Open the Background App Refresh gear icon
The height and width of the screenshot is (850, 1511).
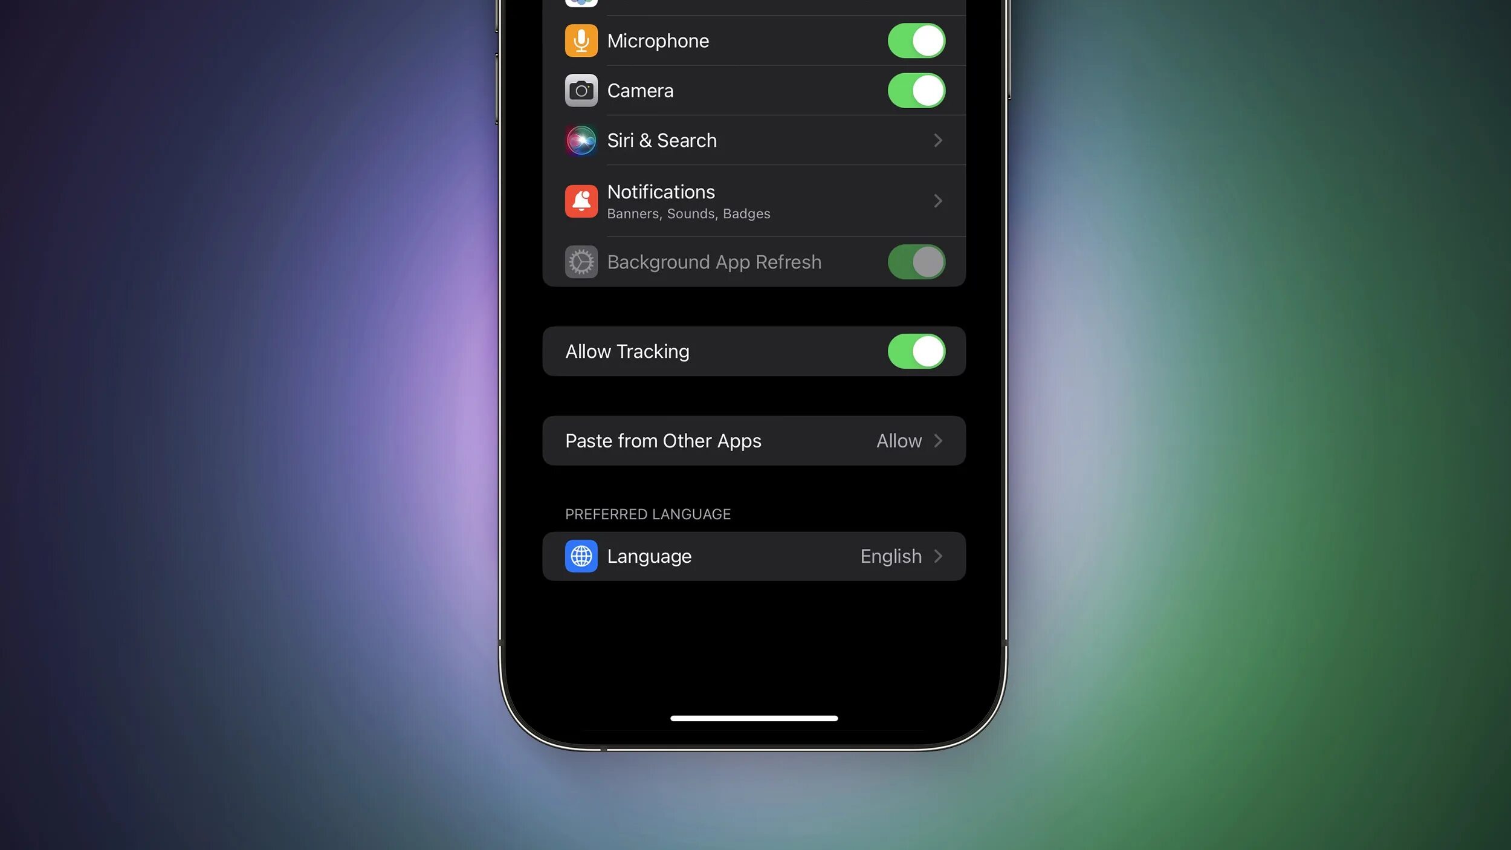point(579,262)
